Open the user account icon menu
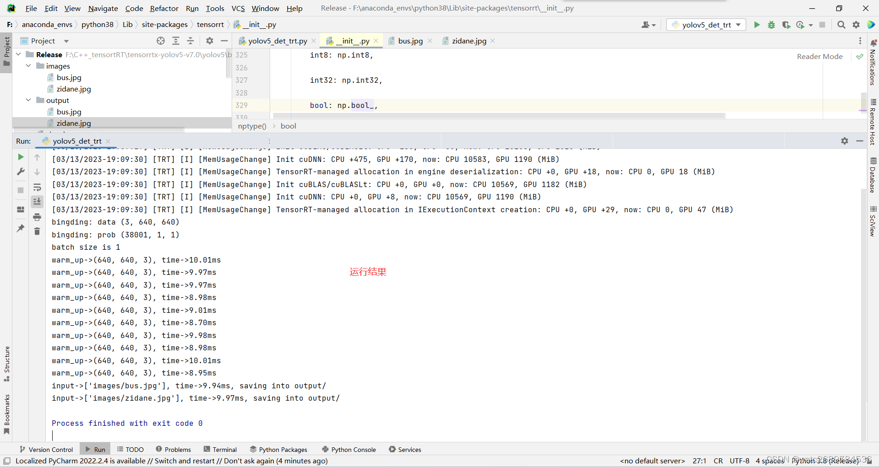The image size is (879, 467). (x=646, y=25)
